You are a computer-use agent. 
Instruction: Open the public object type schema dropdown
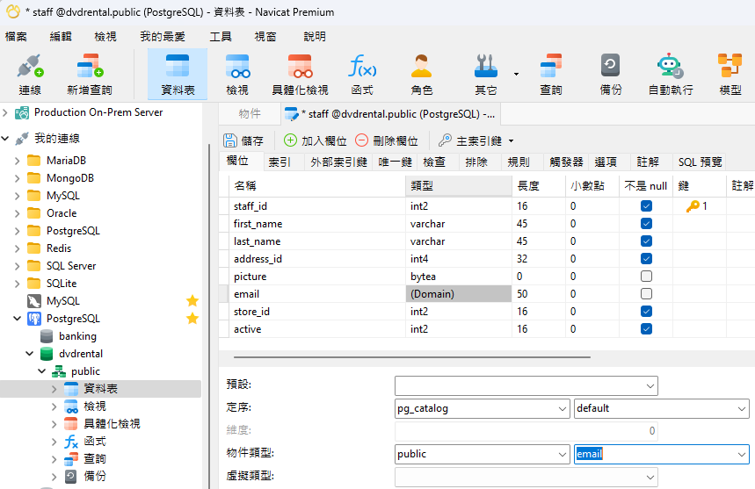pyautogui.click(x=562, y=454)
